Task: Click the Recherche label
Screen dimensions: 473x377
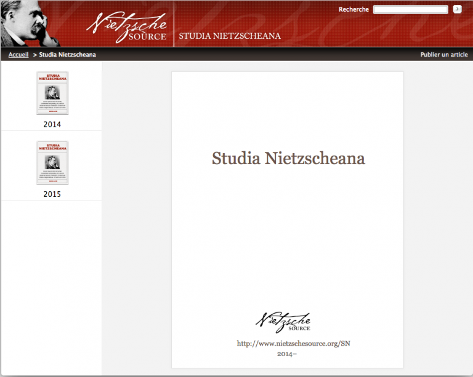Action: click(x=354, y=9)
